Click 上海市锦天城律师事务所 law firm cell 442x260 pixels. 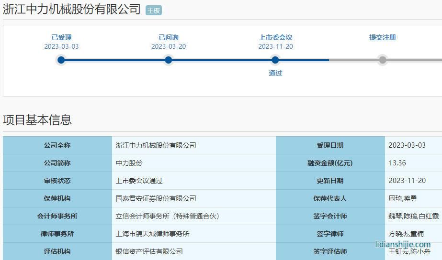[152, 234]
